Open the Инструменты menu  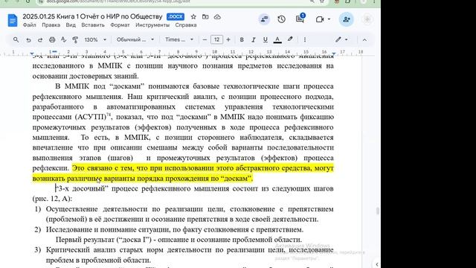pos(152,25)
